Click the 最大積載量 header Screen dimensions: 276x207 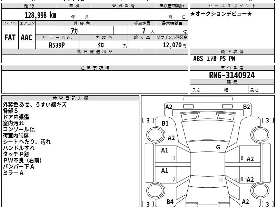click(x=172, y=23)
